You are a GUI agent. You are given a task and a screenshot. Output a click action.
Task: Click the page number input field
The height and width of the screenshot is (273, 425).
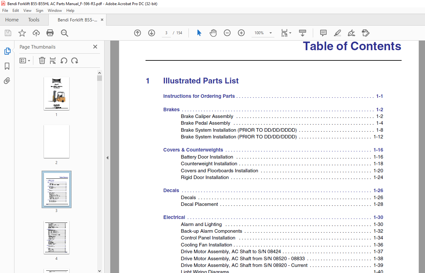(166, 33)
